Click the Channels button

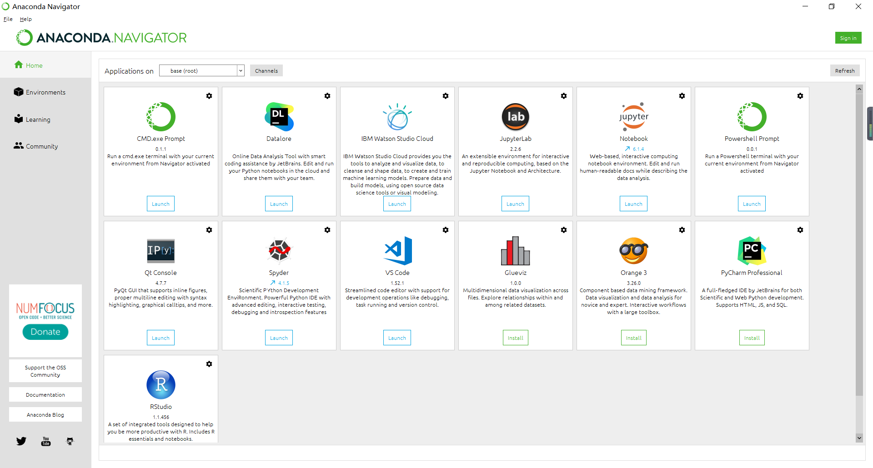[266, 70]
